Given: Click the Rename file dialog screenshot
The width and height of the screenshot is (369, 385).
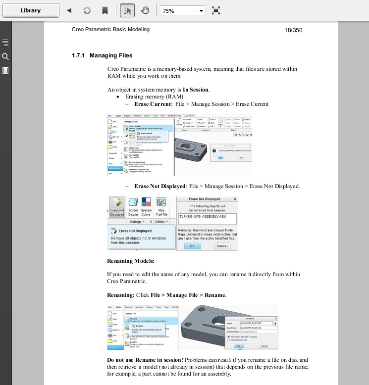Looking at the screenshot, I should (193, 327).
